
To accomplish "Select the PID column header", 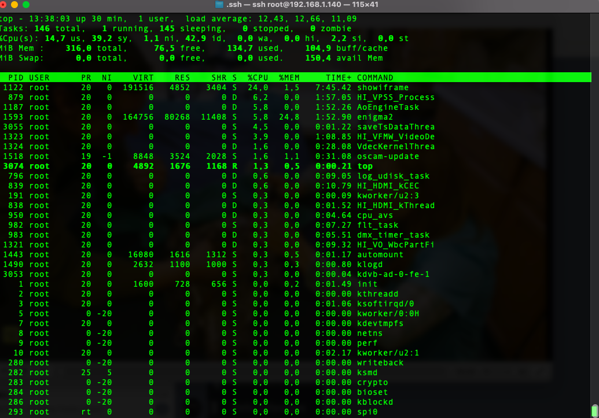I will [16, 77].
